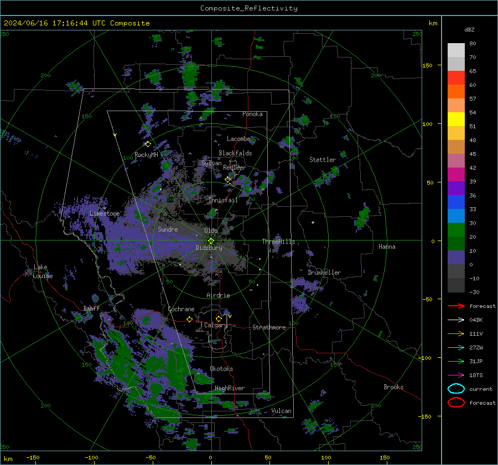498x465 pixels.
Task: Click the -100 tick on right km axis
Action: pos(424,358)
